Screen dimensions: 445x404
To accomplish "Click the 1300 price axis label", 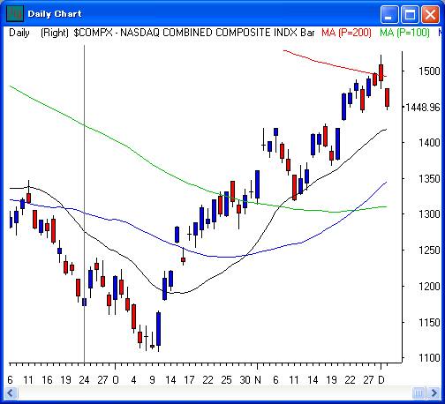I will [x=429, y=214].
